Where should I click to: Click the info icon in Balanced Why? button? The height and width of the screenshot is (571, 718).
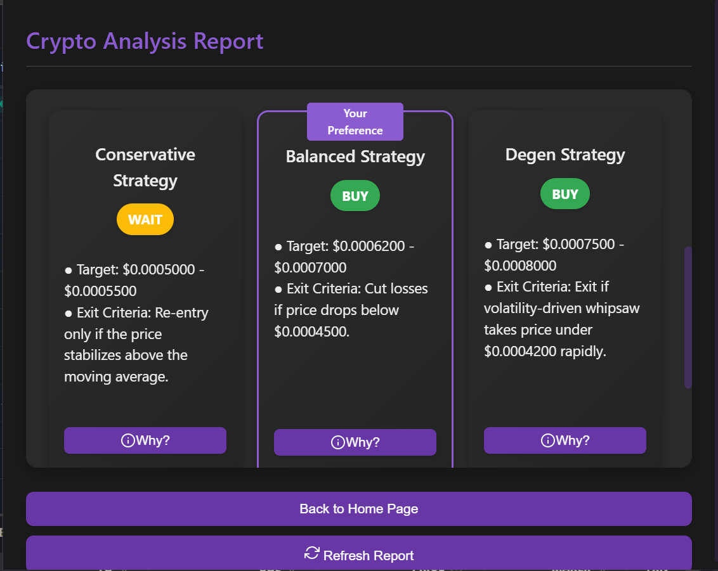[337, 442]
